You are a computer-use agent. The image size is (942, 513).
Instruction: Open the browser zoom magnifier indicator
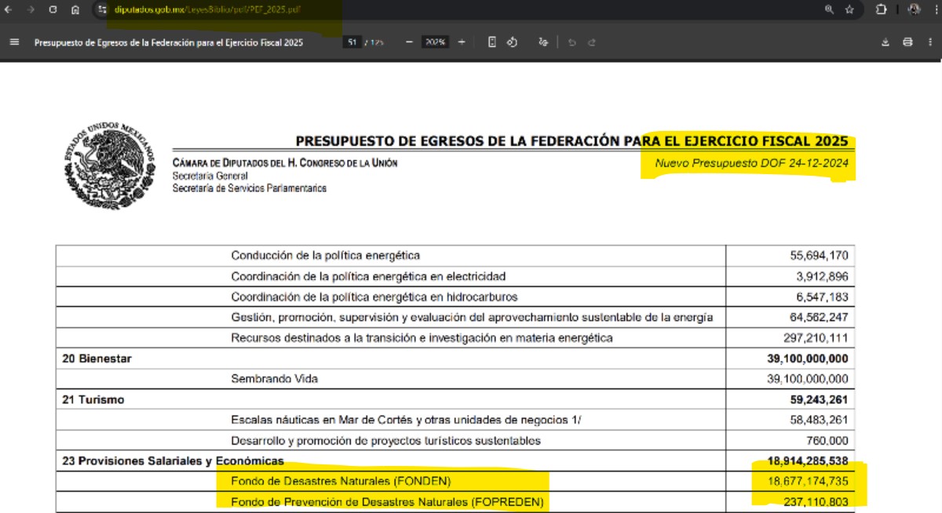(830, 10)
